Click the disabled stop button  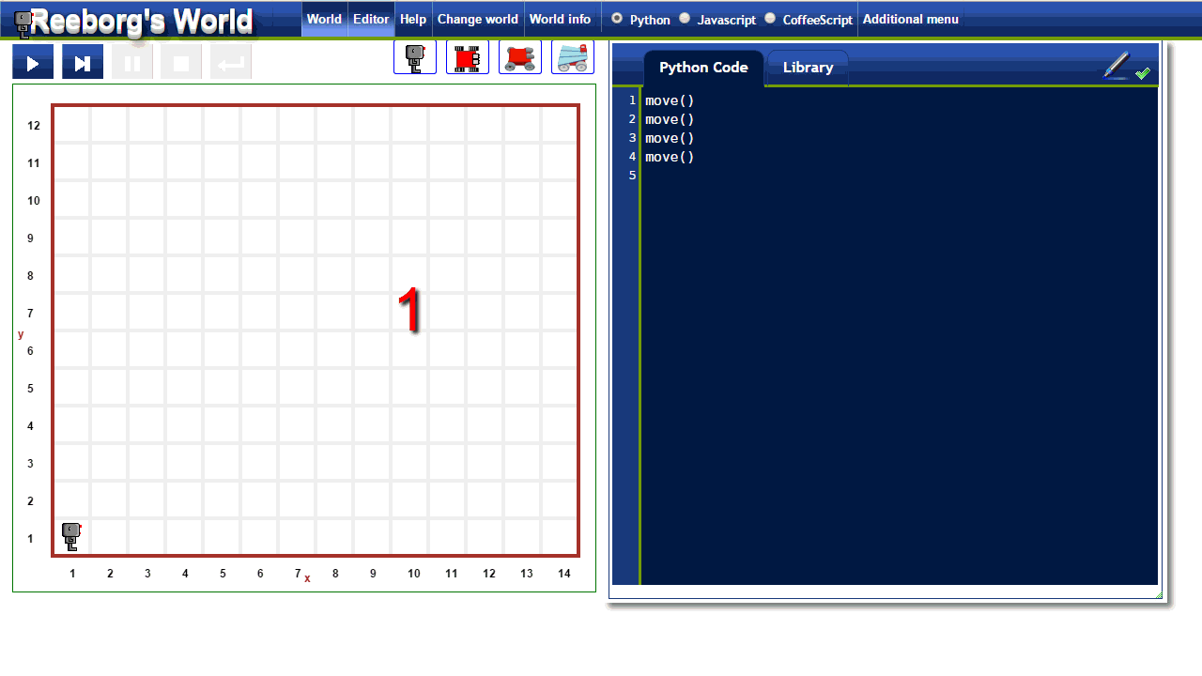[181, 62]
